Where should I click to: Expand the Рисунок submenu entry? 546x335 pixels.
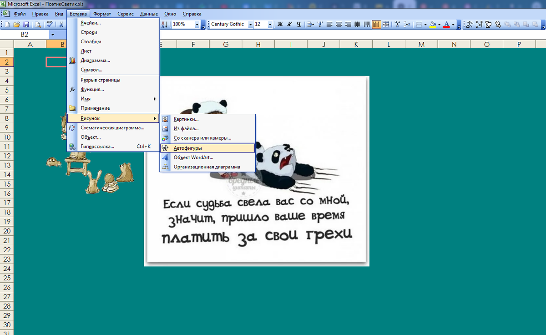click(113, 118)
